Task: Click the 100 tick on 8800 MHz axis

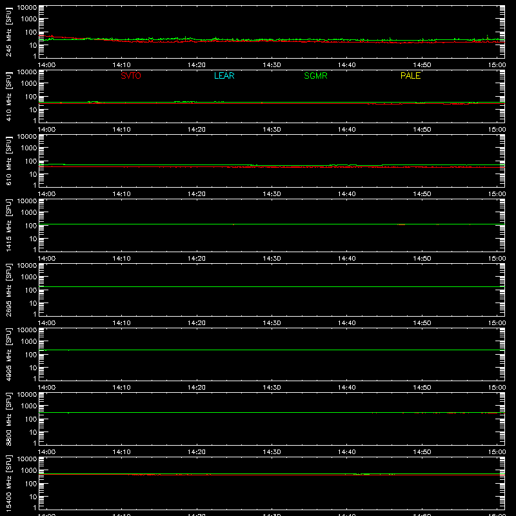Action: pyautogui.click(x=32, y=419)
